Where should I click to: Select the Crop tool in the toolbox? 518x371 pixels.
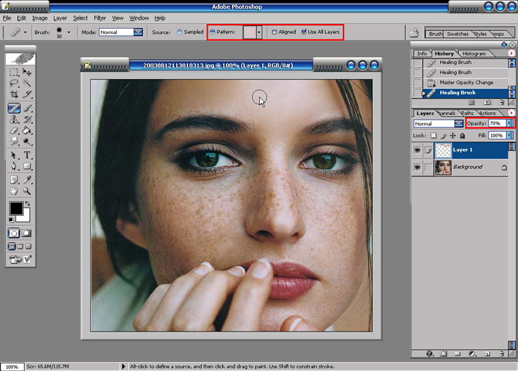coord(14,95)
